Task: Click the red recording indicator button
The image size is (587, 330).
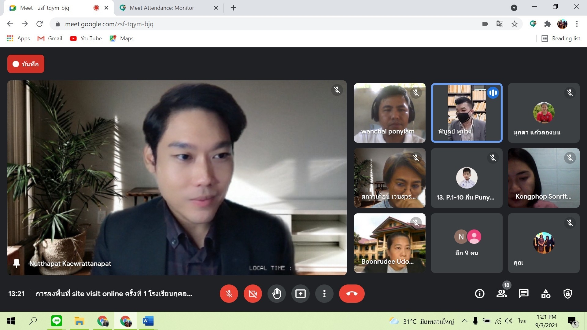Action: click(26, 64)
